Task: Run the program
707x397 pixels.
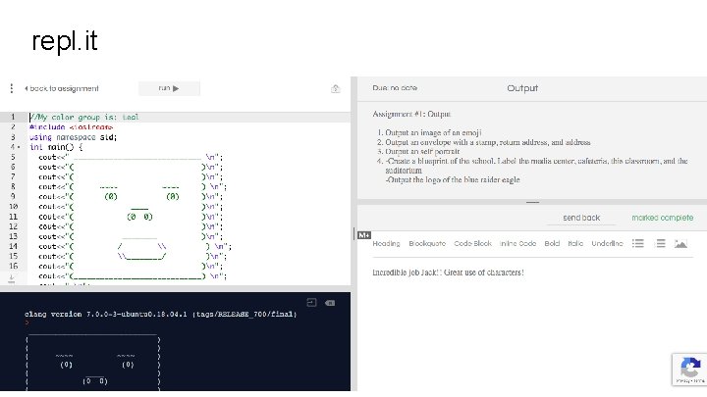Action: pos(169,88)
